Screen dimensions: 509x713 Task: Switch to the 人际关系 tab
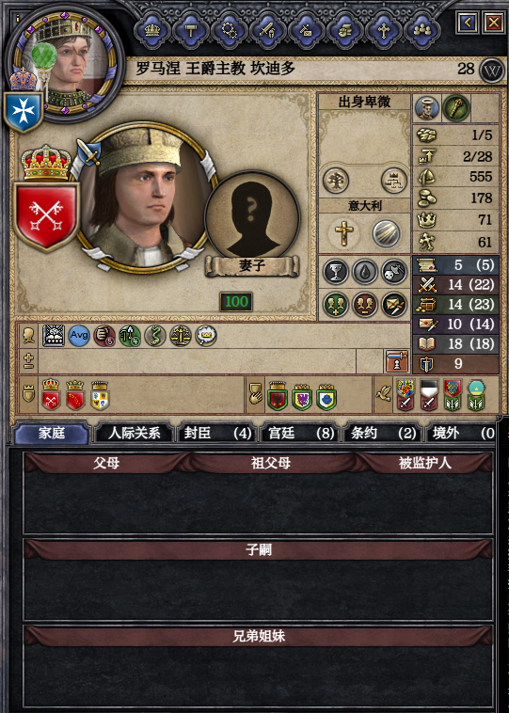(x=134, y=433)
